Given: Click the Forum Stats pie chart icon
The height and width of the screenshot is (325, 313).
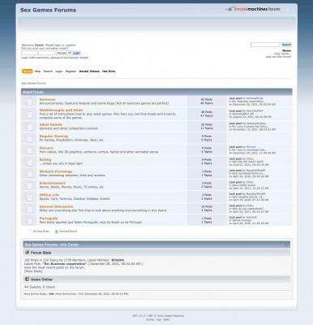Looking at the screenshot, I should pyautogui.click(x=27, y=253).
